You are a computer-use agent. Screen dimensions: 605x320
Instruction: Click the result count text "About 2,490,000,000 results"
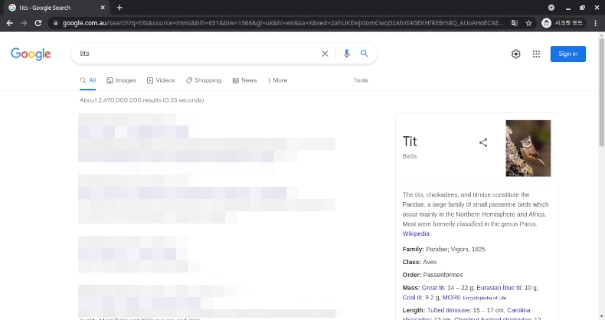click(x=120, y=100)
